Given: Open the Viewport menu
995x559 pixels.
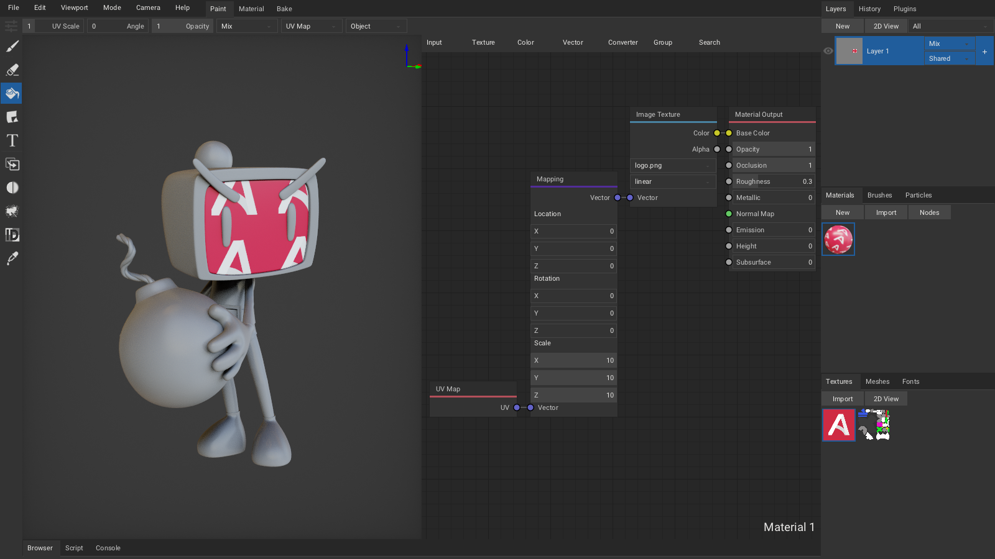Looking at the screenshot, I should [x=74, y=8].
